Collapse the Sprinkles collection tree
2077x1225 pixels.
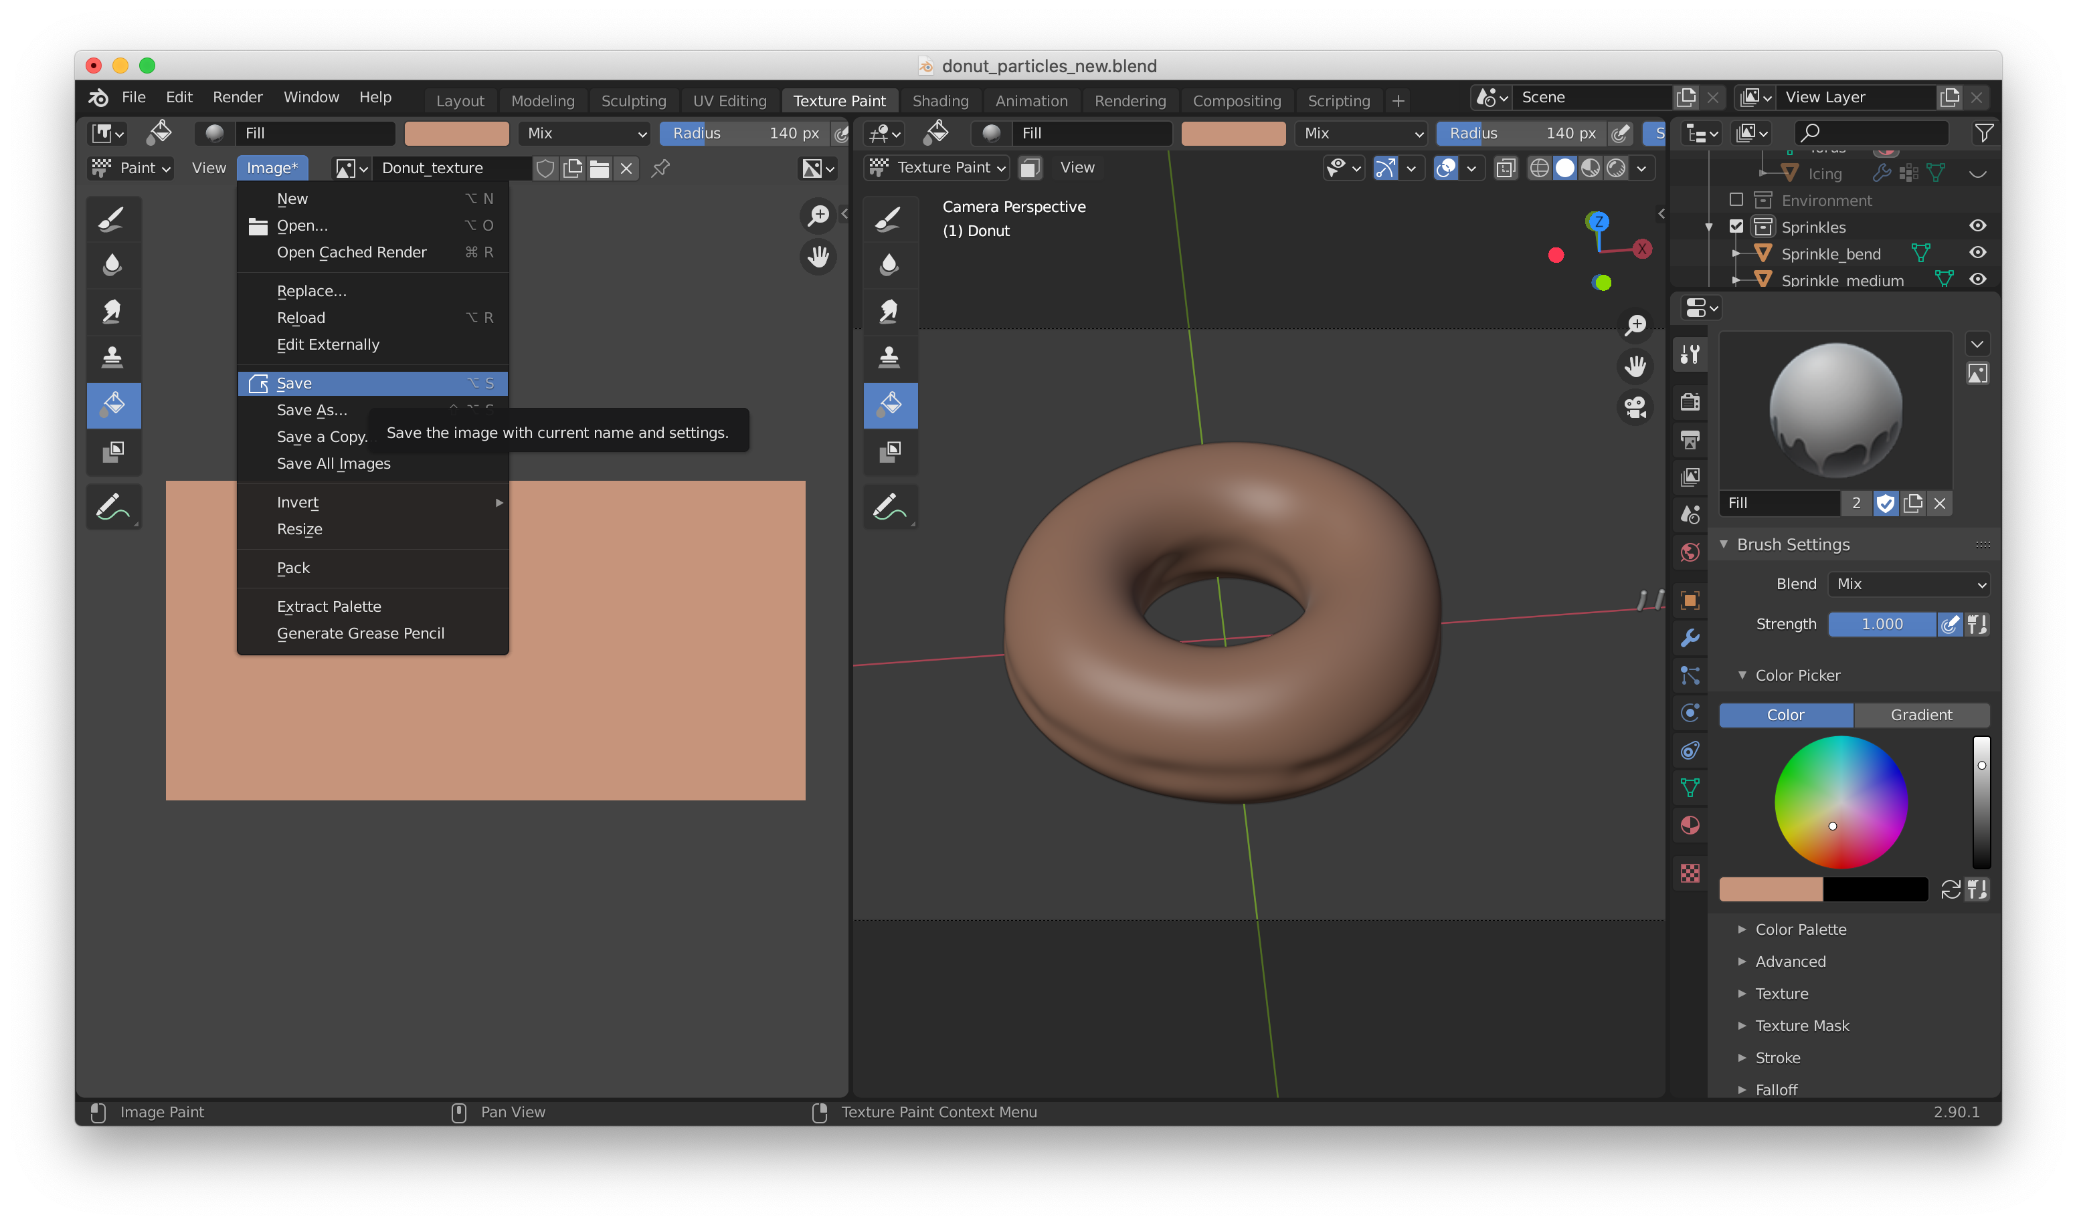(x=1709, y=227)
